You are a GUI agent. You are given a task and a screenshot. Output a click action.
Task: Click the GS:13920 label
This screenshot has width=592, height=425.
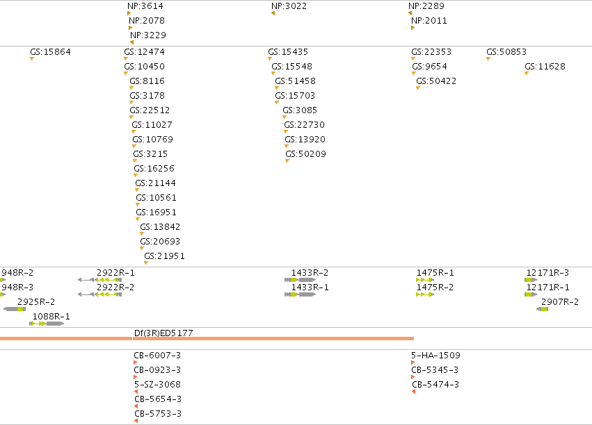coord(305,140)
